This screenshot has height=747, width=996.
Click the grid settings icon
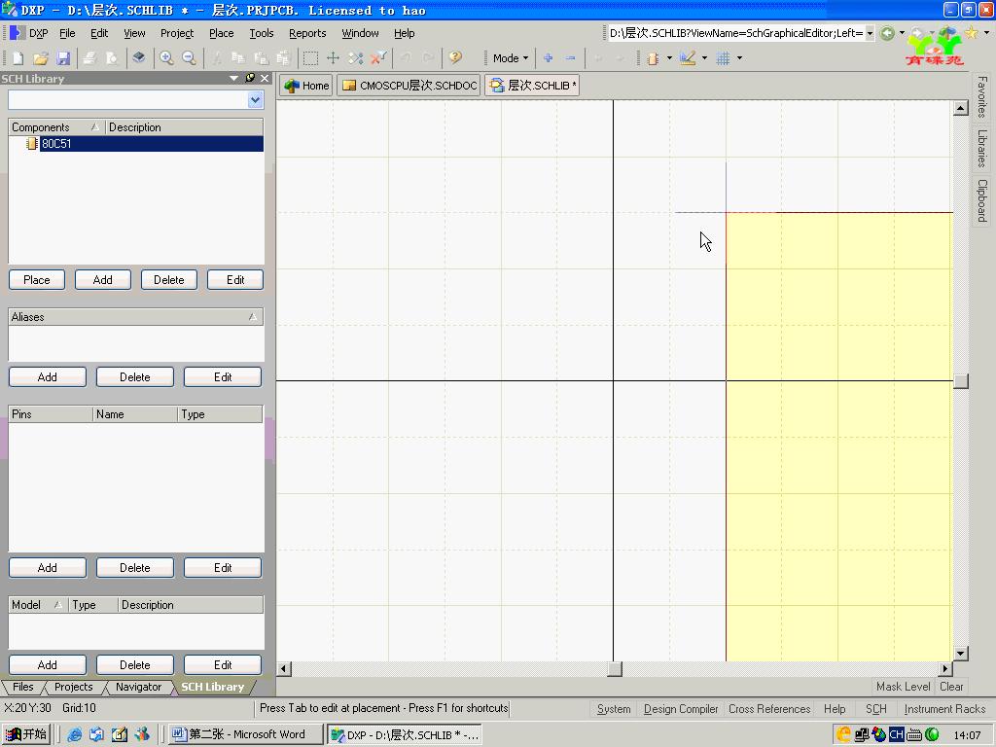(x=723, y=58)
